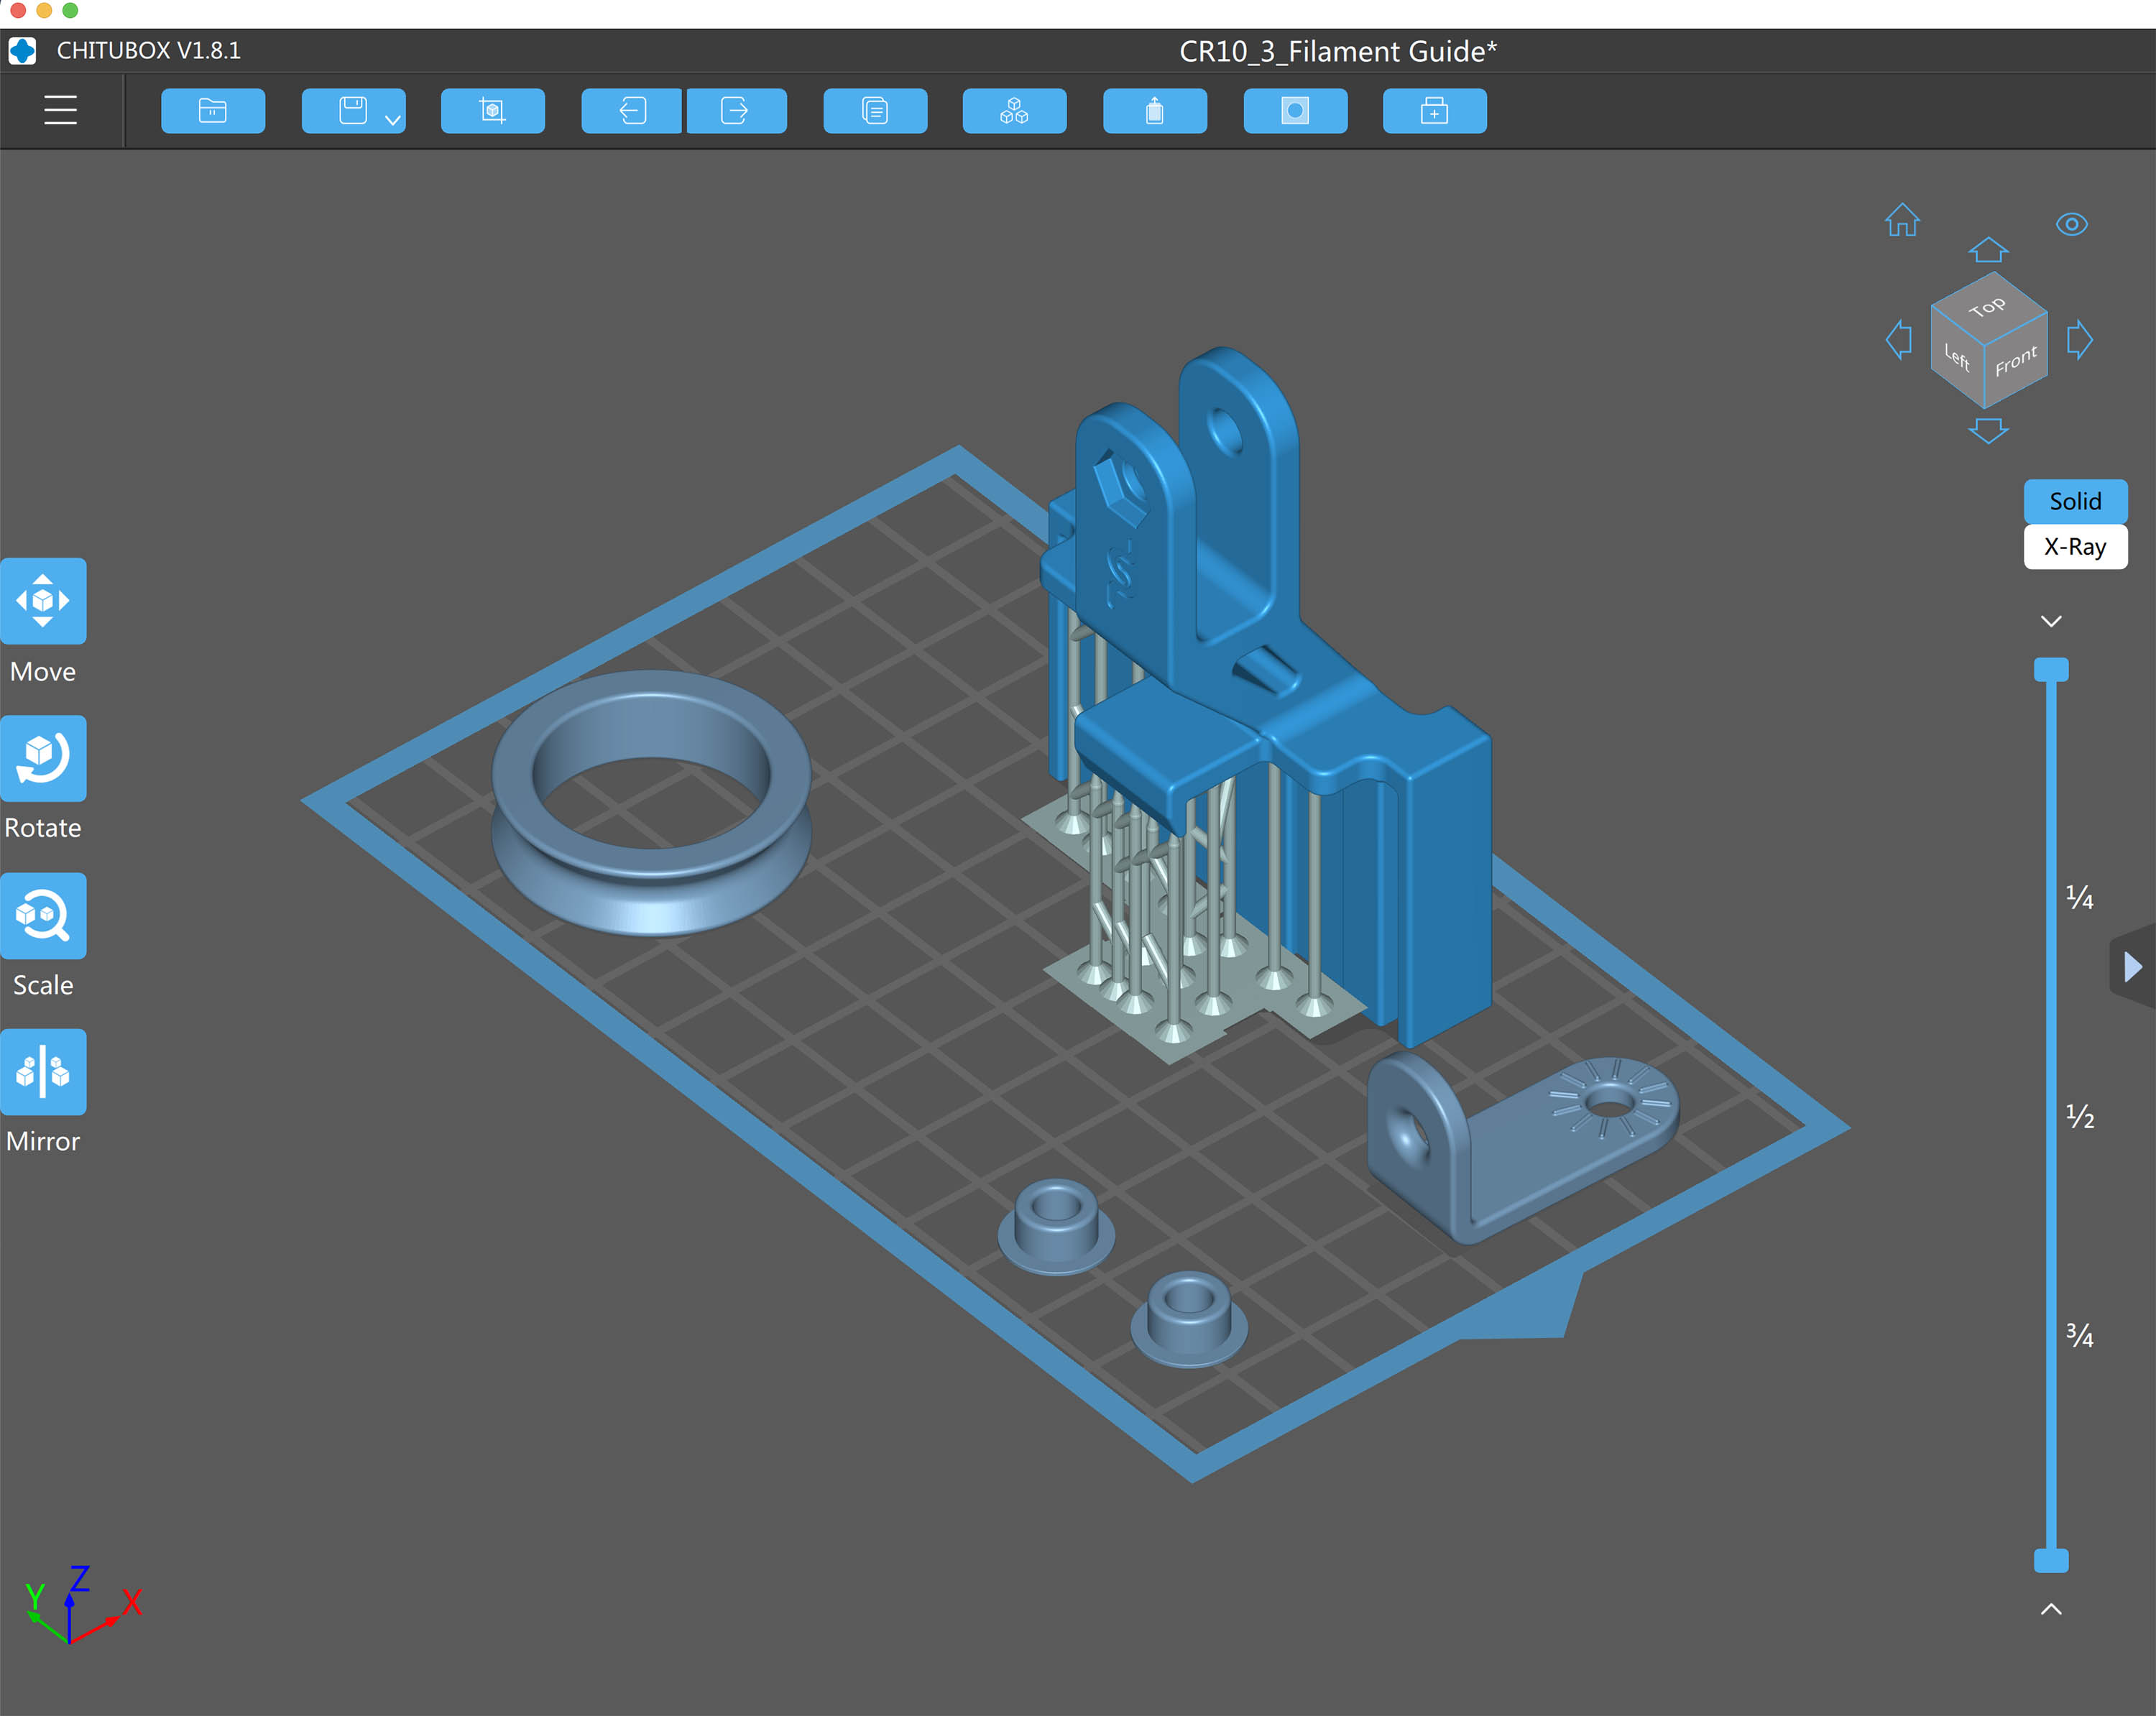Click the ½ mark on layer slider
The image size is (2156, 1716).
point(2080,1116)
